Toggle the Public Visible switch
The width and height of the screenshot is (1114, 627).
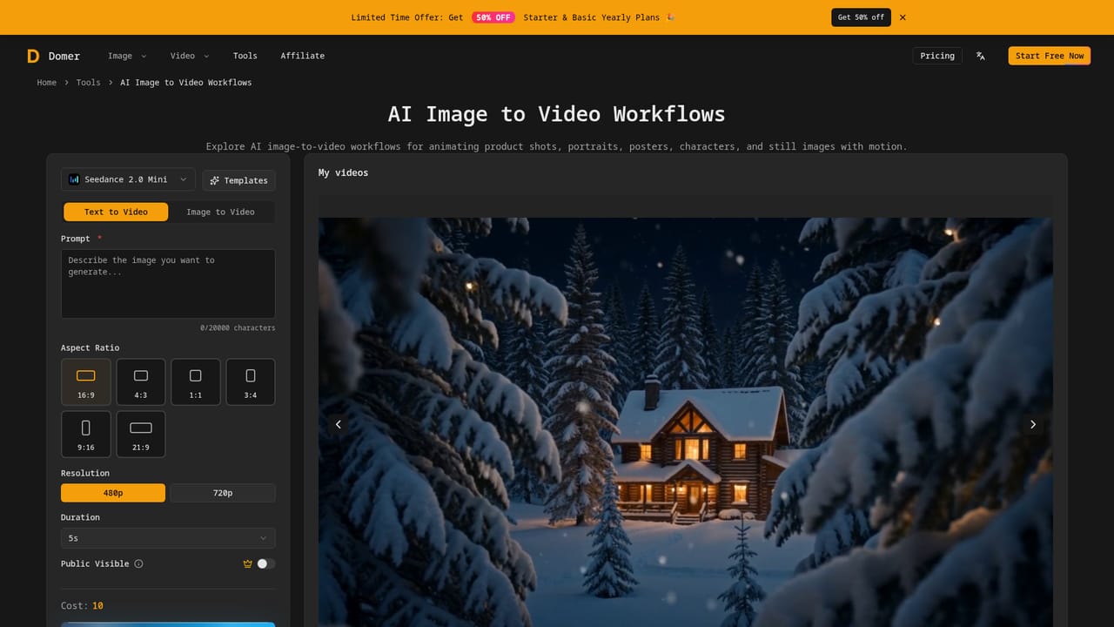pos(265,563)
